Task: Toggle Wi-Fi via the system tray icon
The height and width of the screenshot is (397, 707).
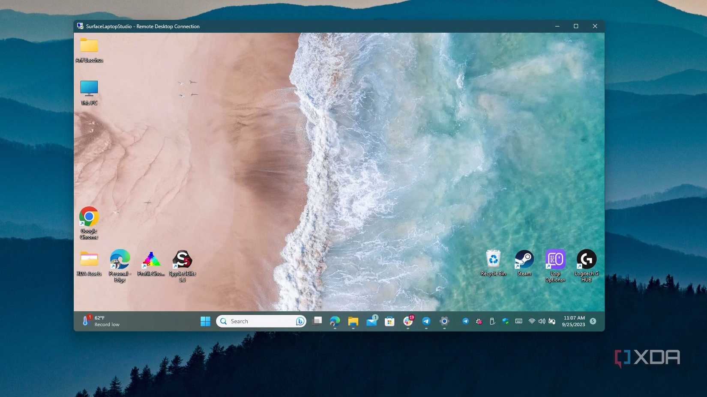Action: tap(532, 321)
